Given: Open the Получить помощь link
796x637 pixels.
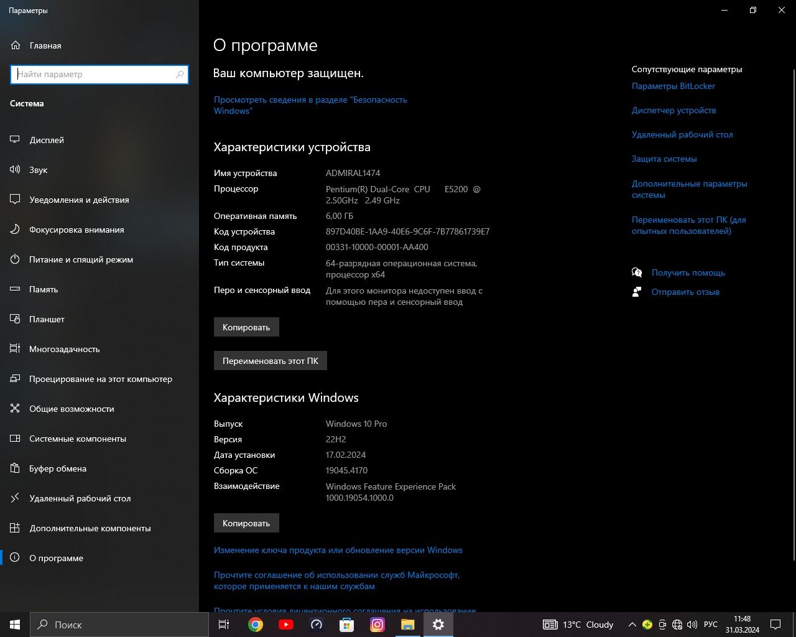Looking at the screenshot, I should tap(688, 272).
